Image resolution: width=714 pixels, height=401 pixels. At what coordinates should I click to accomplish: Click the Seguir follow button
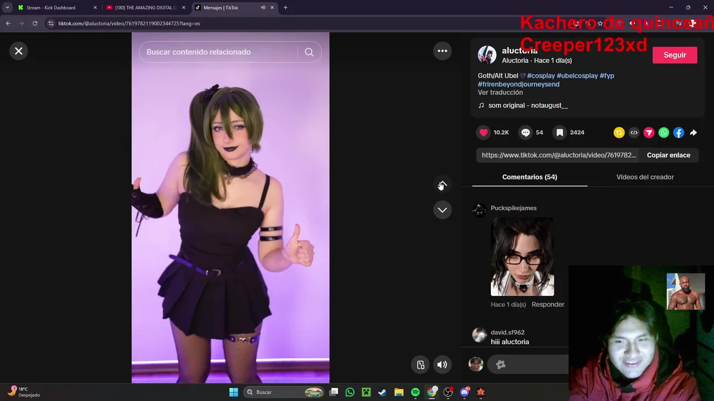pos(674,55)
